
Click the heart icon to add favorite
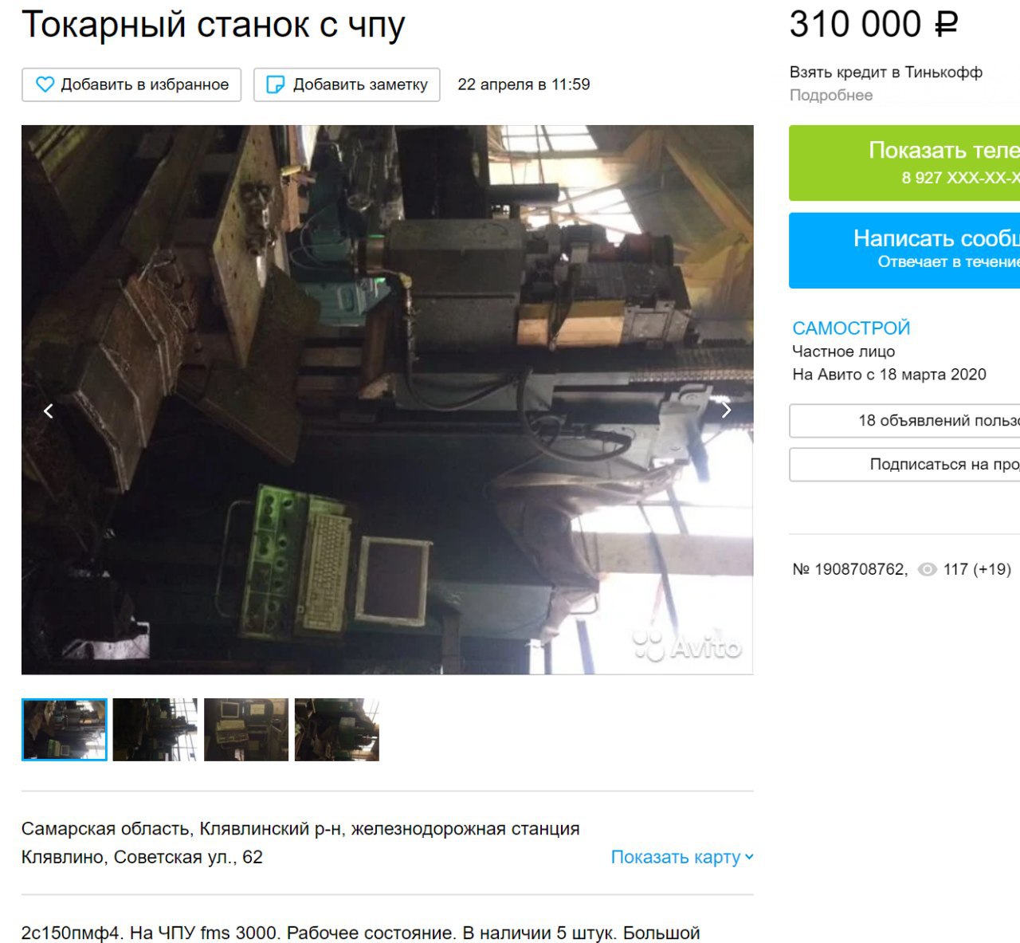(x=45, y=84)
